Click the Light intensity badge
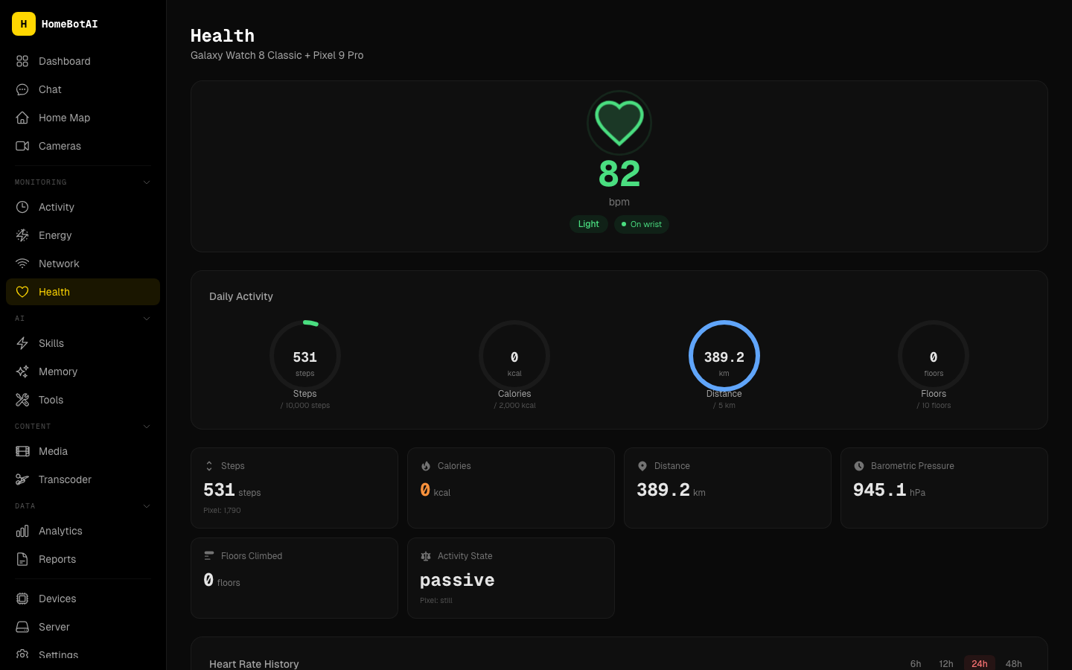The width and height of the screenshot is (1072, 670). [x=588, y=224]
